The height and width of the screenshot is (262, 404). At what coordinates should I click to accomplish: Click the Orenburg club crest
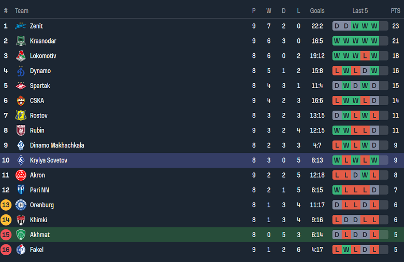pyautogui.click(x=21, y=205)
